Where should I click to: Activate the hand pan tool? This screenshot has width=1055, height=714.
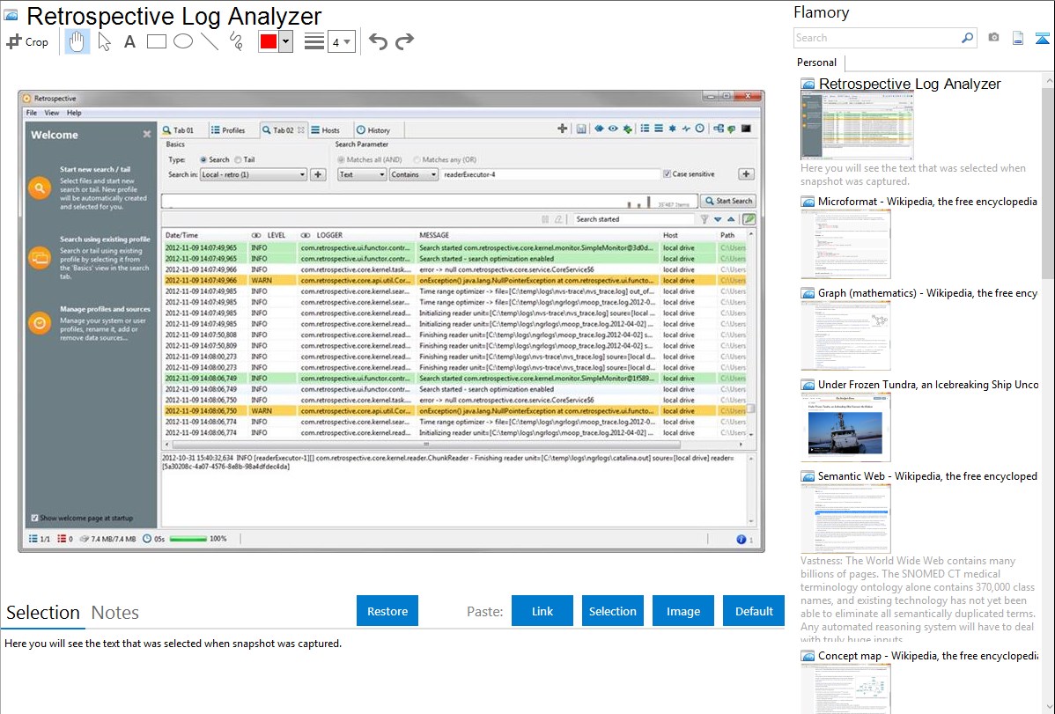click(77, 41)
